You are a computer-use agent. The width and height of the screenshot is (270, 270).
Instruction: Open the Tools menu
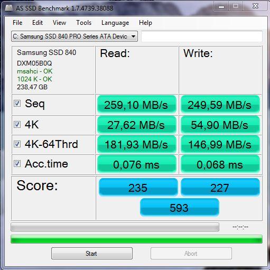[x=84, y=23]
